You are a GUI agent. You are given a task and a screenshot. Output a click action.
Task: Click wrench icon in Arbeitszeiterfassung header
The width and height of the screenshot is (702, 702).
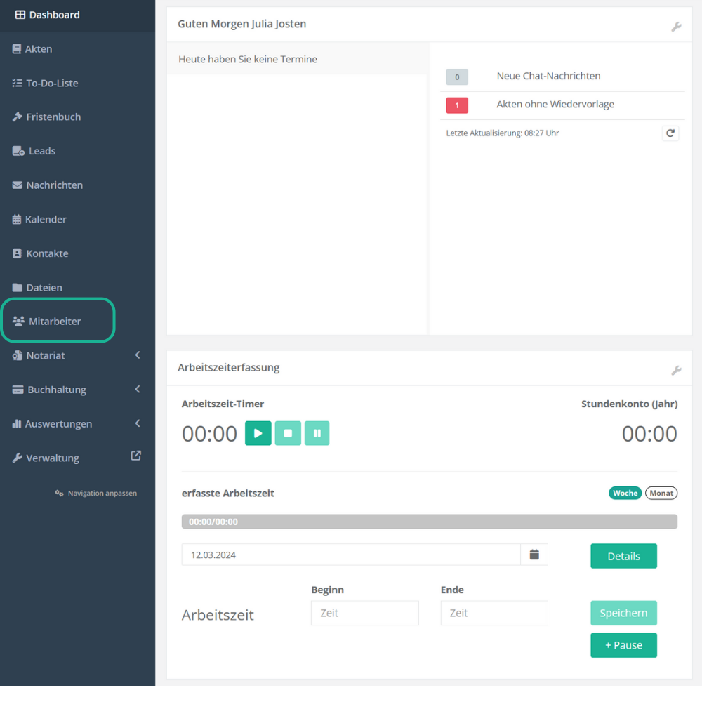point(676,370)
